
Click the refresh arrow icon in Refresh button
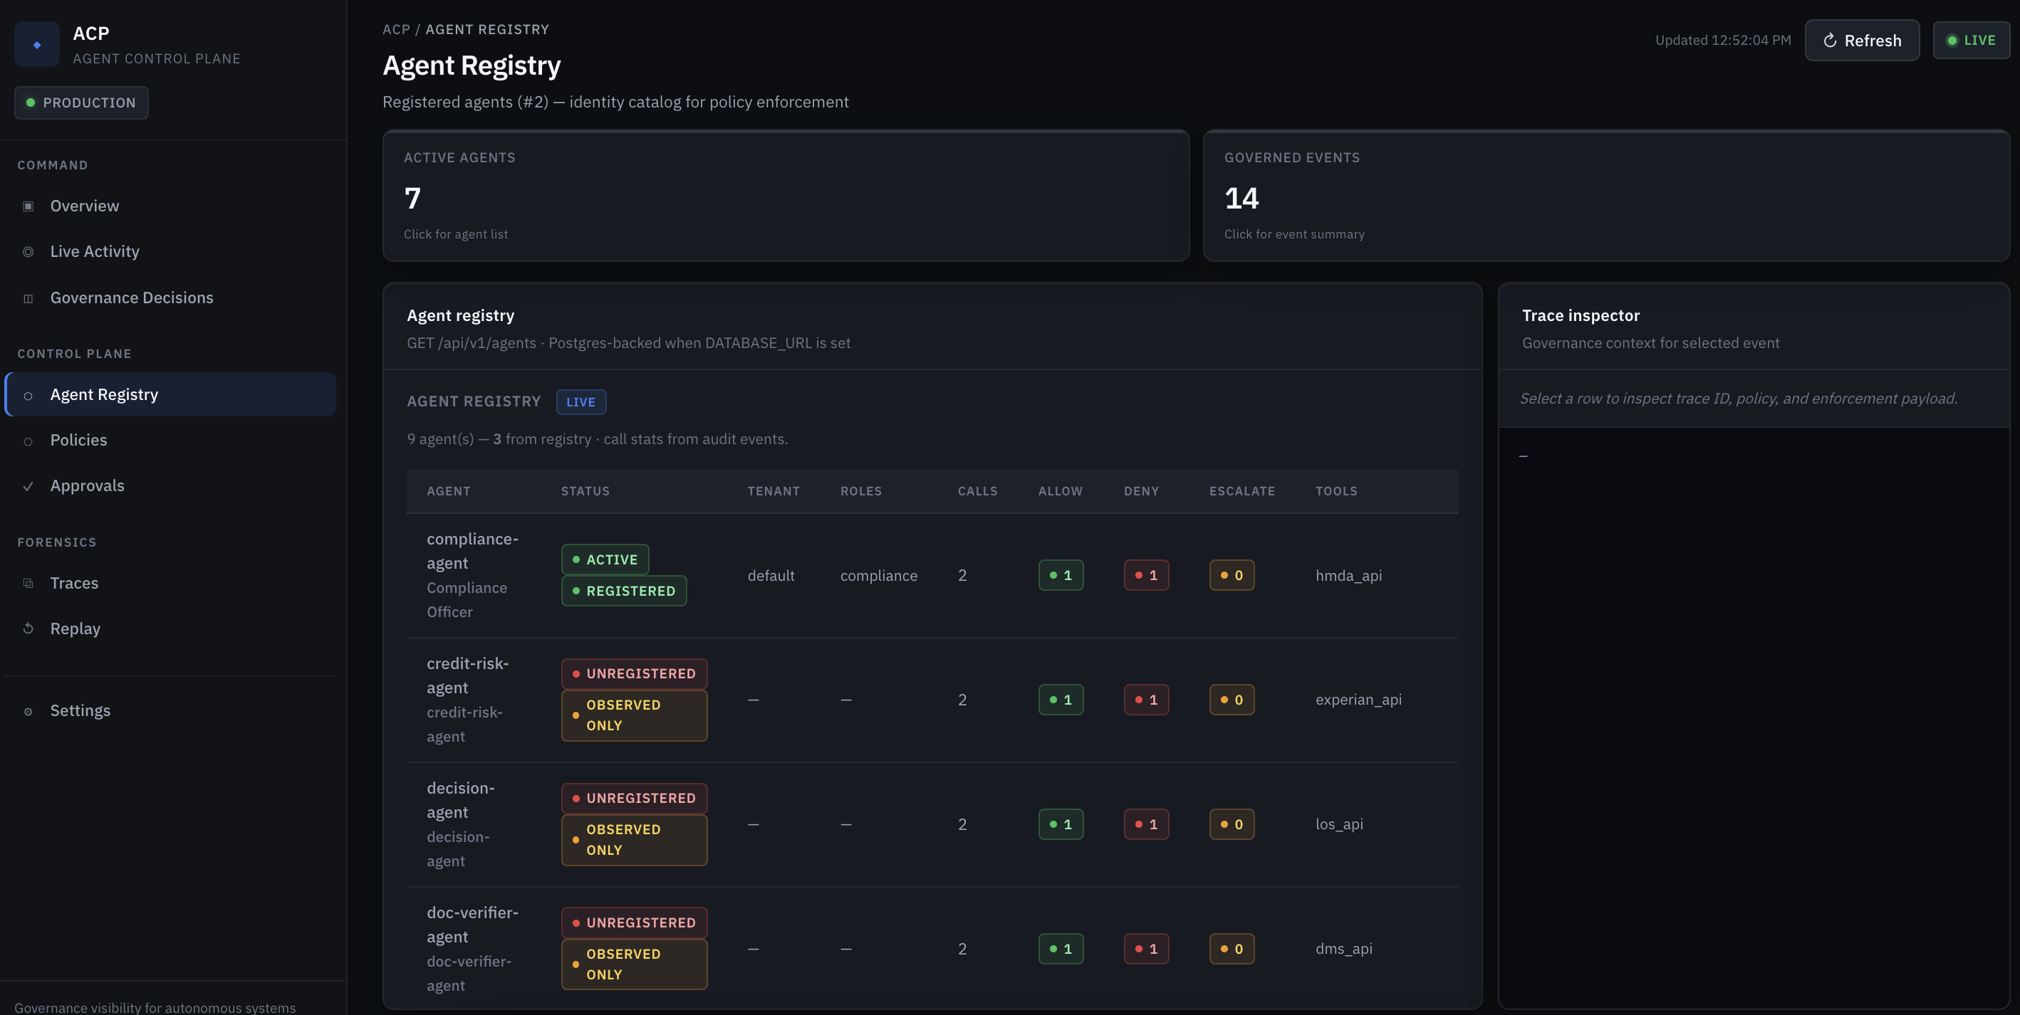pos(1829,40)
